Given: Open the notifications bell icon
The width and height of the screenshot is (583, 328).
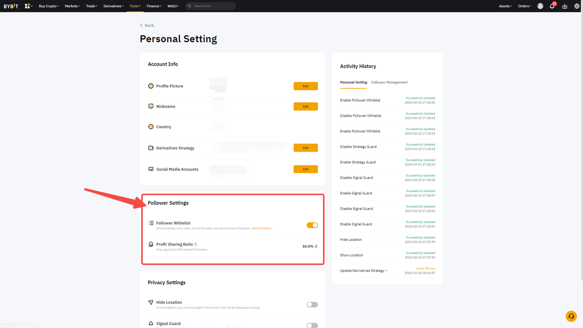Looking at the screenshot, I should point(552,6).
